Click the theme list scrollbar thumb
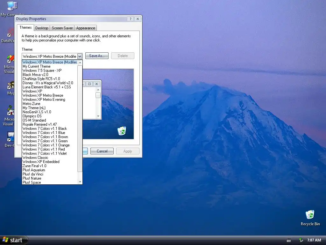The image size is (326, 245). tap(80, 119)
